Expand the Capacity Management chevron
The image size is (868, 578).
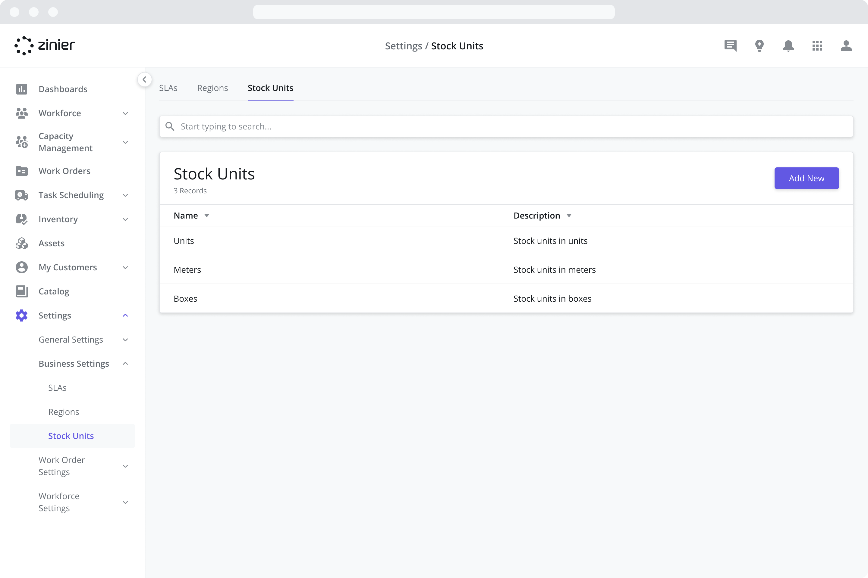click(x=125, y=142)
